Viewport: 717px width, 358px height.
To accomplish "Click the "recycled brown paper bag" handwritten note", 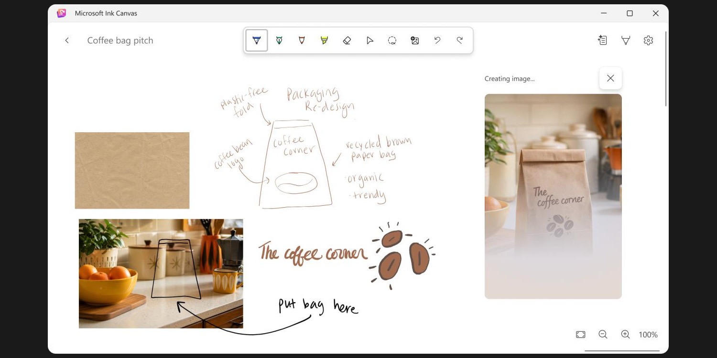I will tap(378, 149).
